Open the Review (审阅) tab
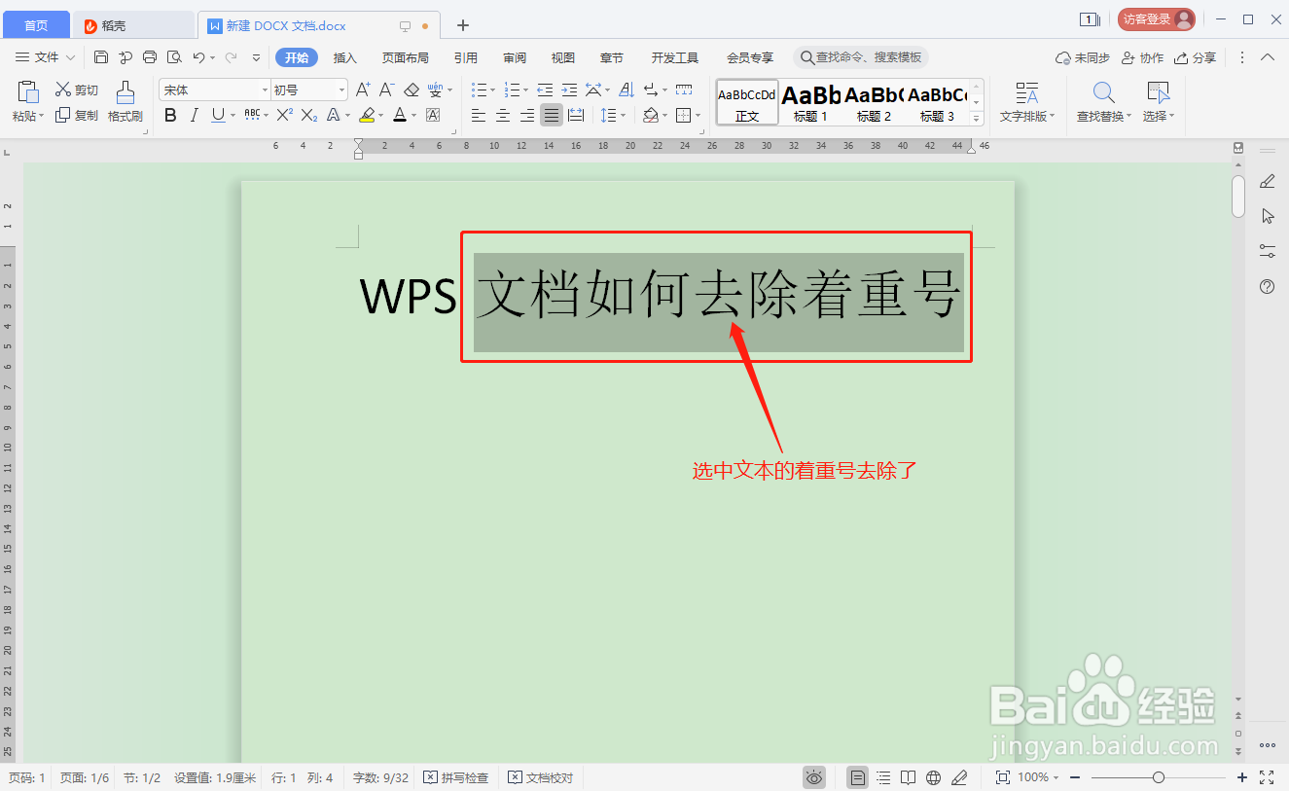1289x791 pixels. (515, 57)
